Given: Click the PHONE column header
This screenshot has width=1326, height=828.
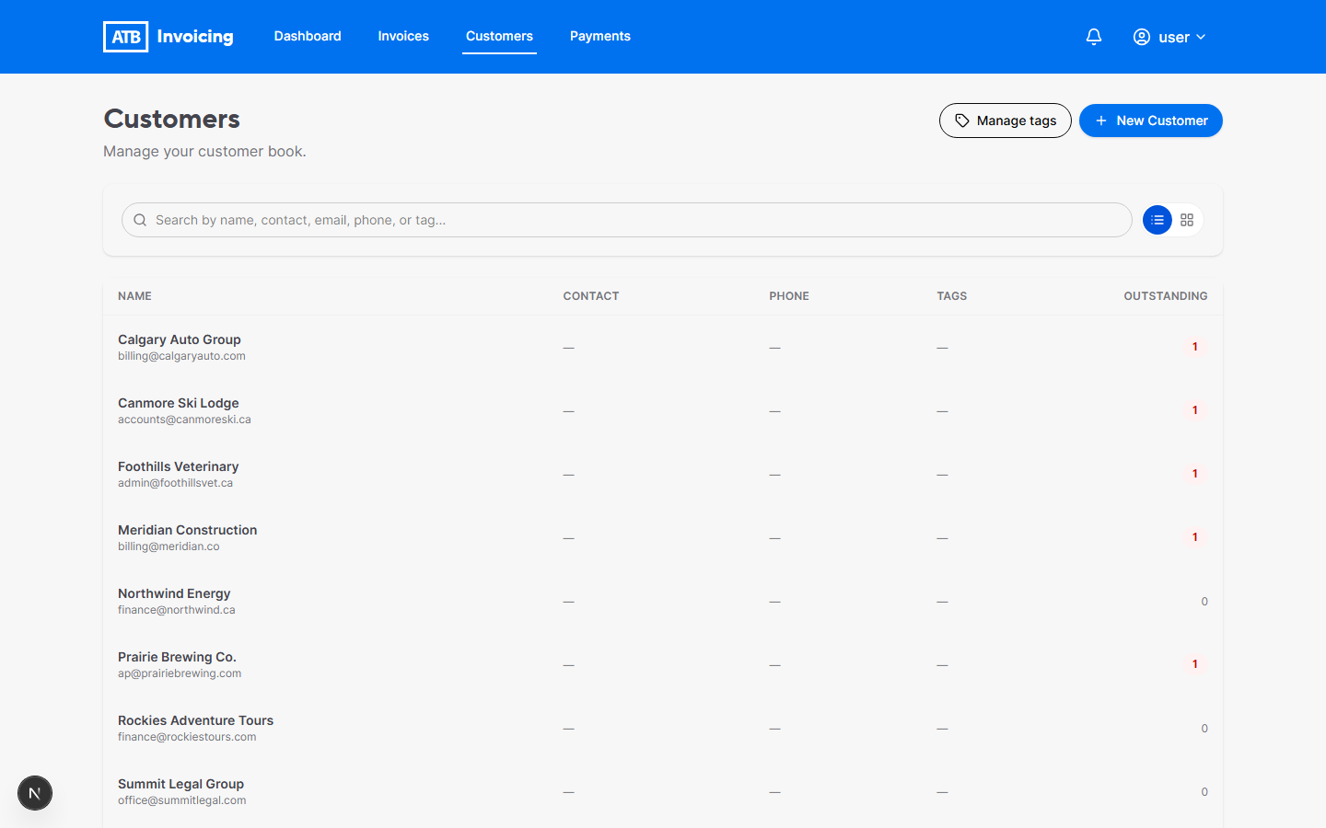Looking at the screenshot, I should click(789, 296).
